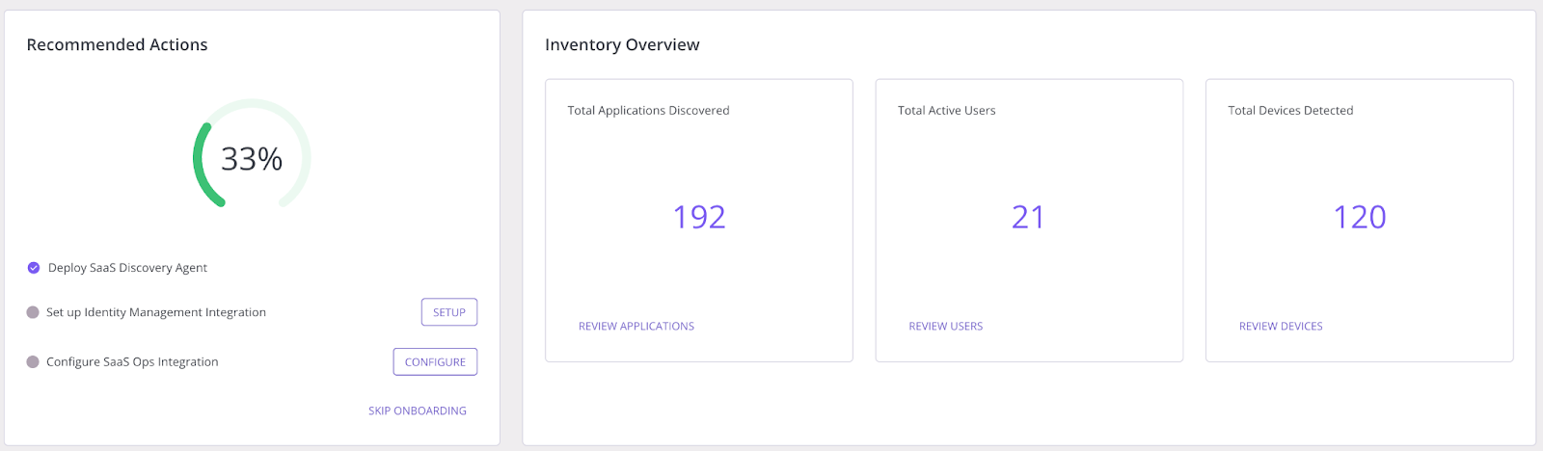Screen dimensions: 1543x451
Task: Open the REVIEW DEVICES link
Action: [1280, 327]
